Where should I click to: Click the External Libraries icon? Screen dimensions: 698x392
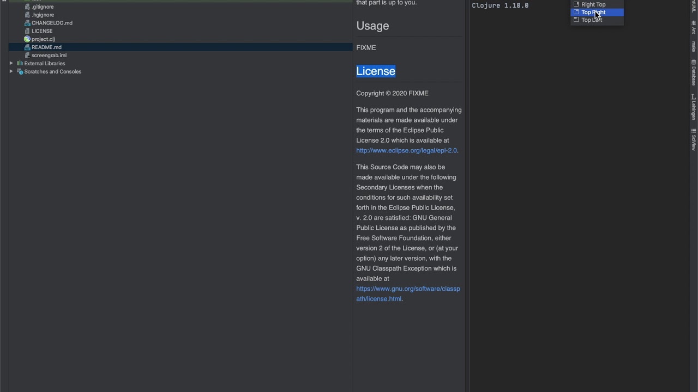20,64
